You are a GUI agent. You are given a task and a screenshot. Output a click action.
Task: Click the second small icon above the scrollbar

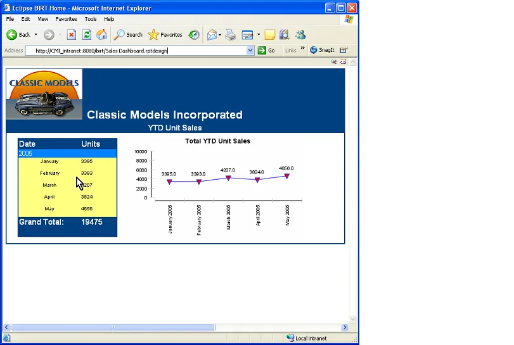343,61
